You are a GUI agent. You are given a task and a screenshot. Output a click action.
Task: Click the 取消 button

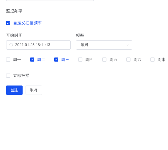coord(34,90)
